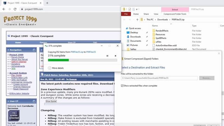This screenshot has width=224, height=126.
Task: Close the Project 1999 browser tab
Action: click(x=41, y=3)
